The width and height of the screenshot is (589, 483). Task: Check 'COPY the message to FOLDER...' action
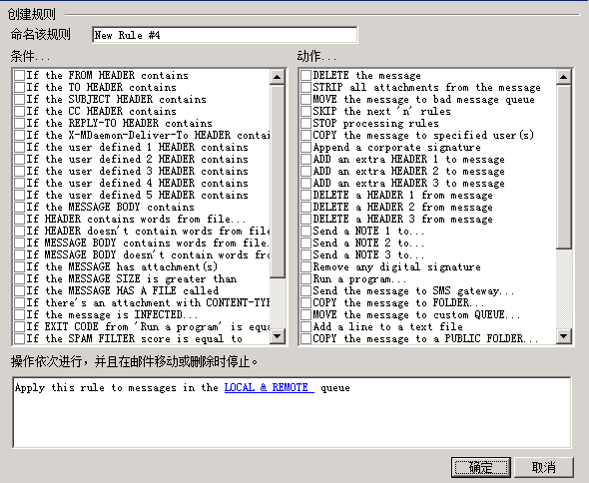click(x=306, y=302)
